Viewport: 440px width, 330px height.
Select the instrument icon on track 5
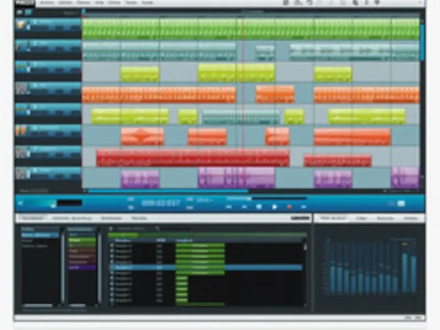20,109
